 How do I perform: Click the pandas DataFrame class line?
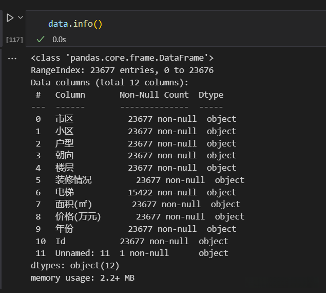[122, 58]
